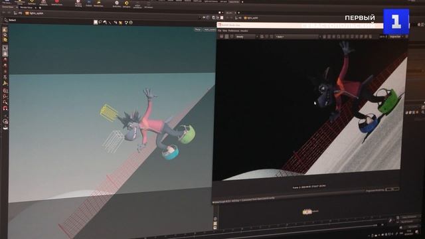Switch to the Scene View tab
Image resolution: width=425 pixels, height=239 pixels.
7,7
